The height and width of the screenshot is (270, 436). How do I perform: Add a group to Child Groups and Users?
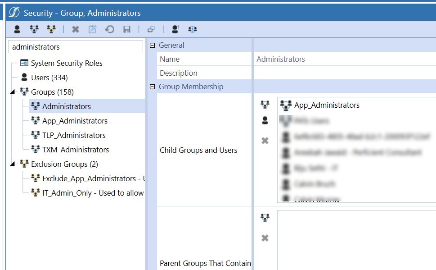tap(265, 105)
